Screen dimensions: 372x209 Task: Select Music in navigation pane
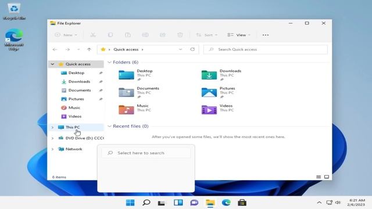(x=74, y=107)
